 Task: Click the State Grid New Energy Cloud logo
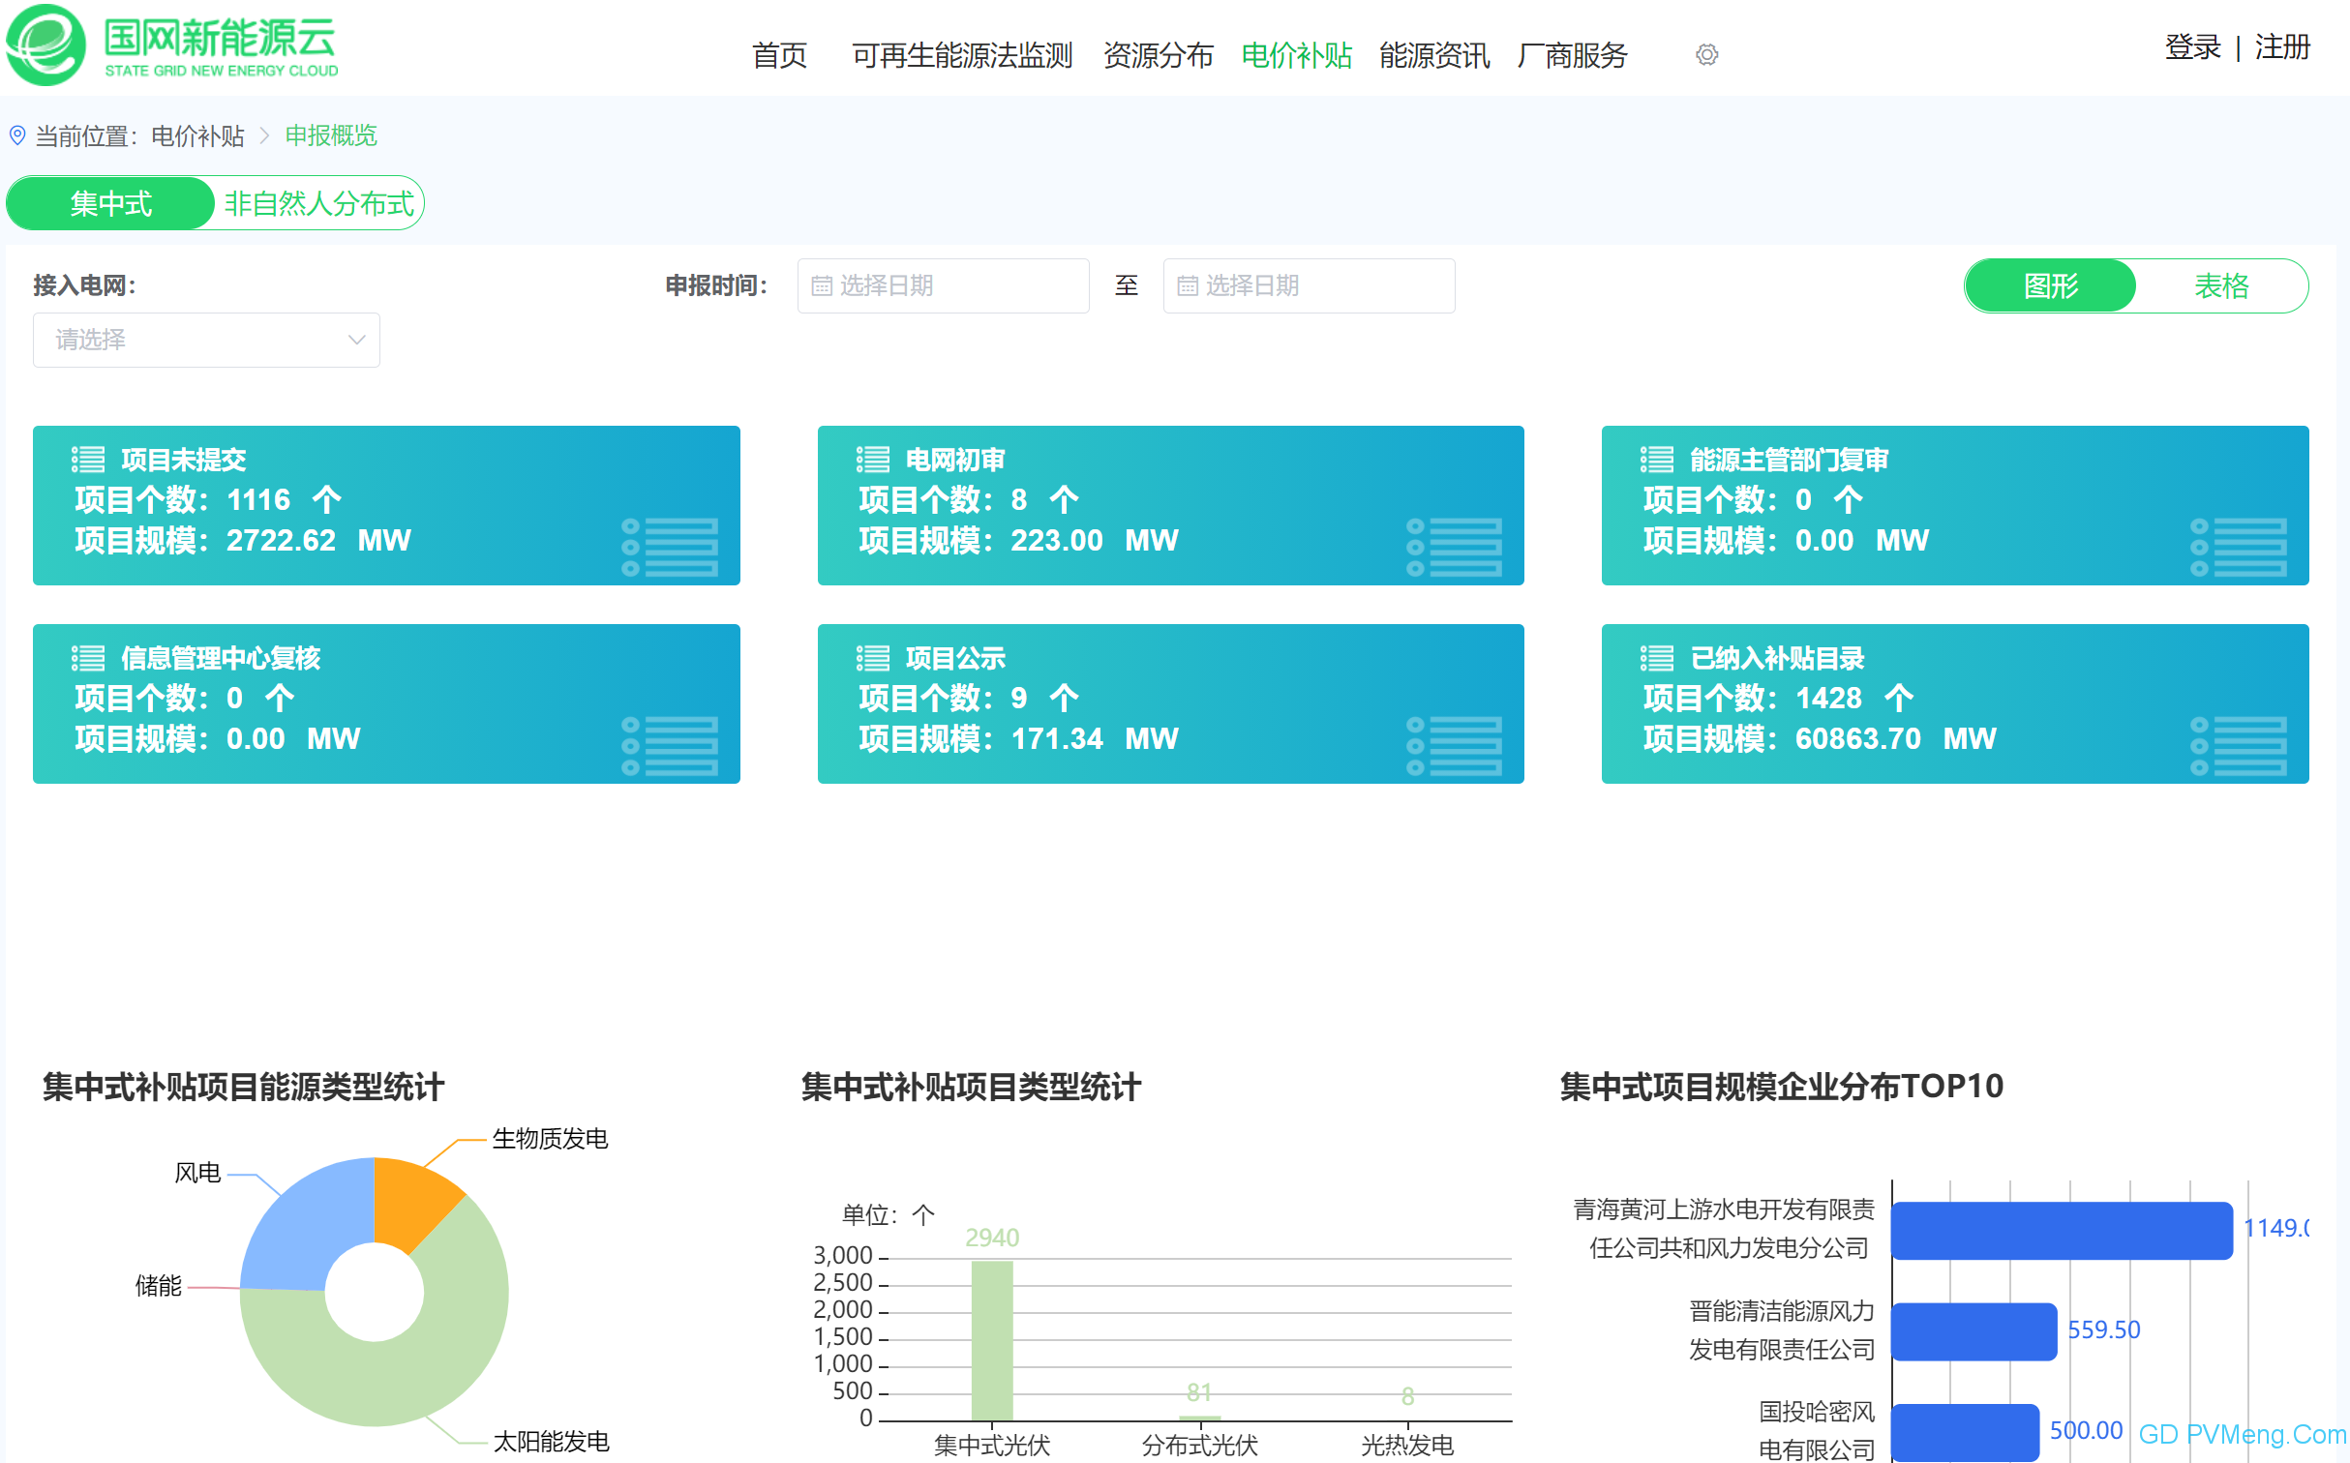tap(173, 45)
